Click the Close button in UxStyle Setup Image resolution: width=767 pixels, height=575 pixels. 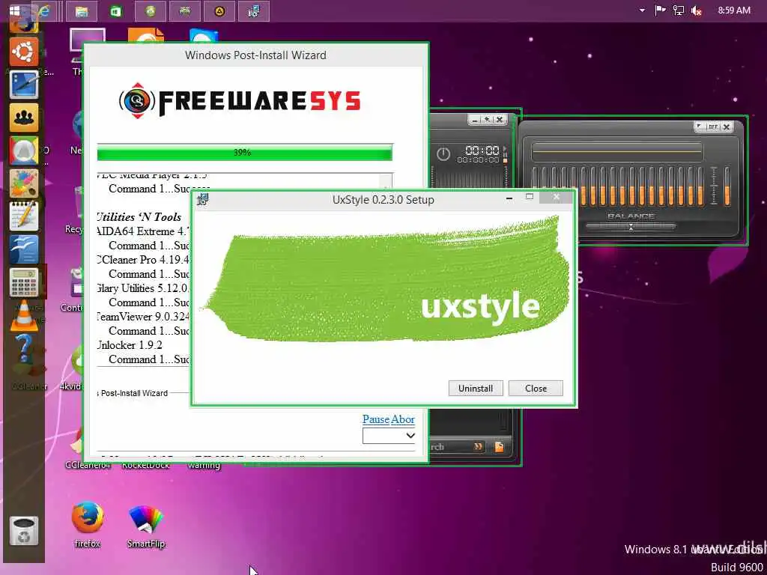536,389
